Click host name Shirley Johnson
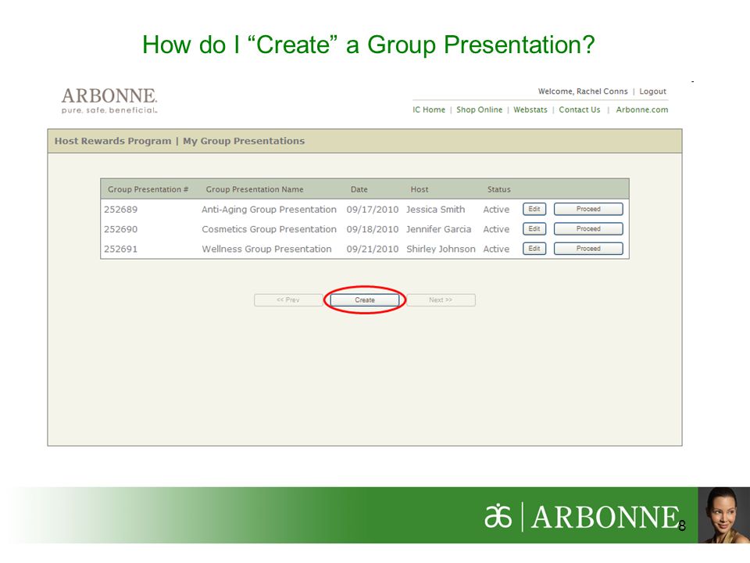This screenshot has height=563, width=750. point(441,249)
